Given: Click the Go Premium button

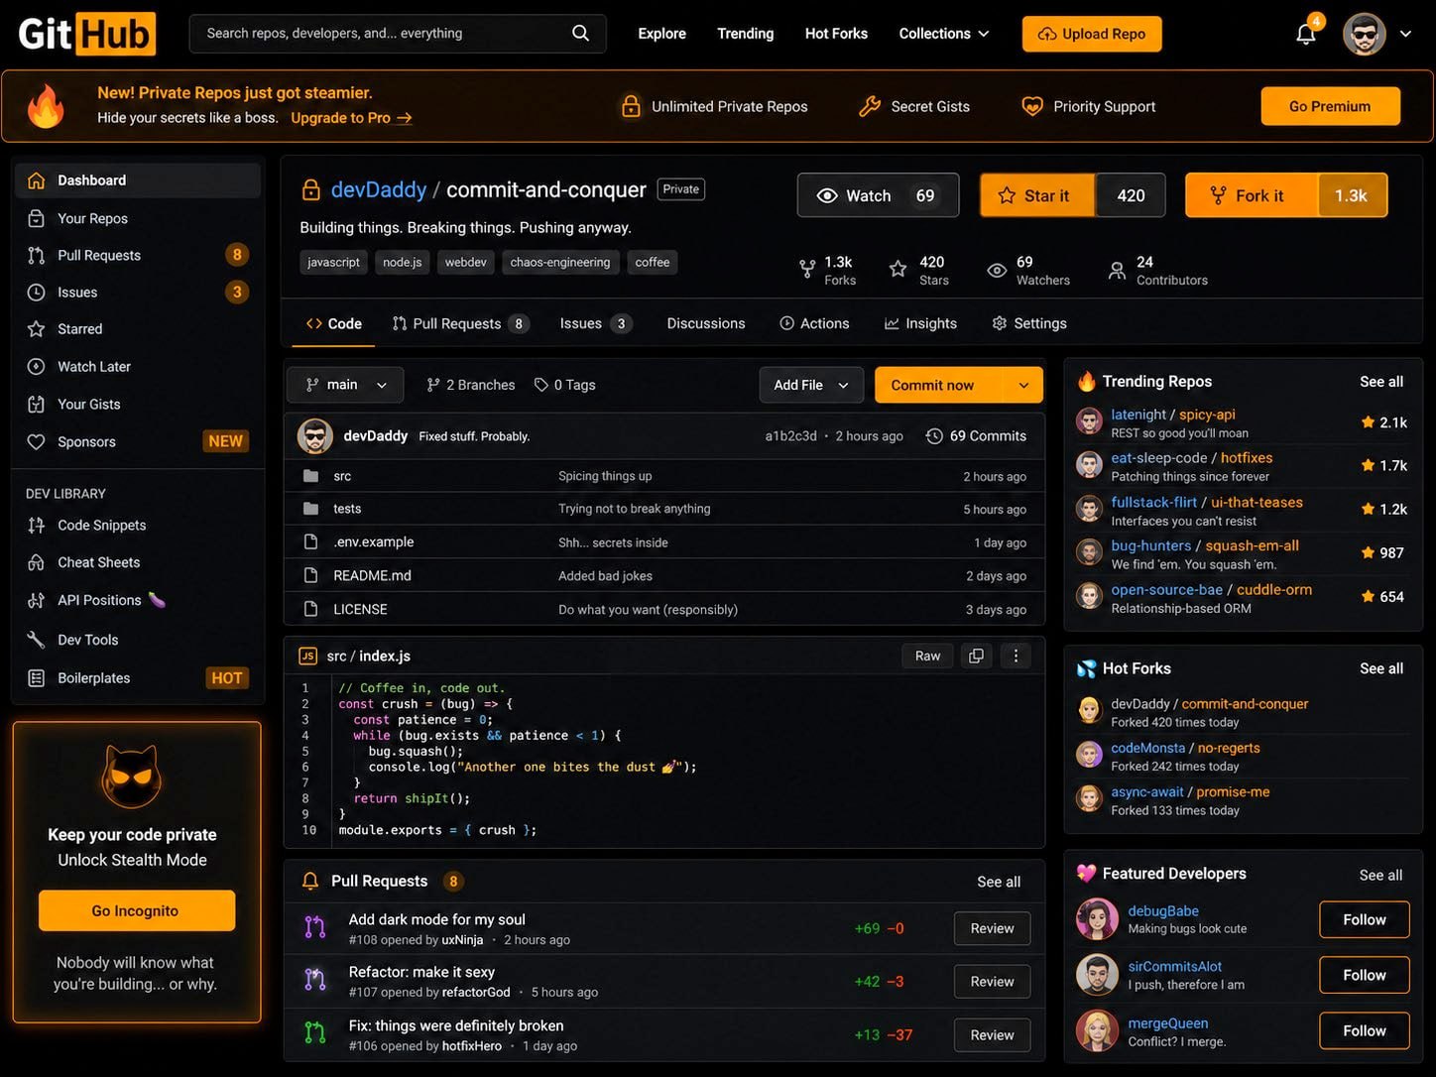Looking at the screenshot, I should (x=1330, y=106).
